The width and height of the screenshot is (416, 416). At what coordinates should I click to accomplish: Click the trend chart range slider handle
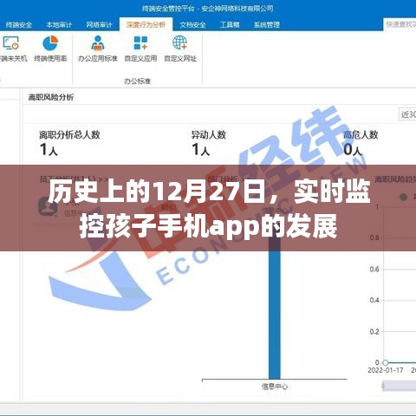click(x=384, y=386)
